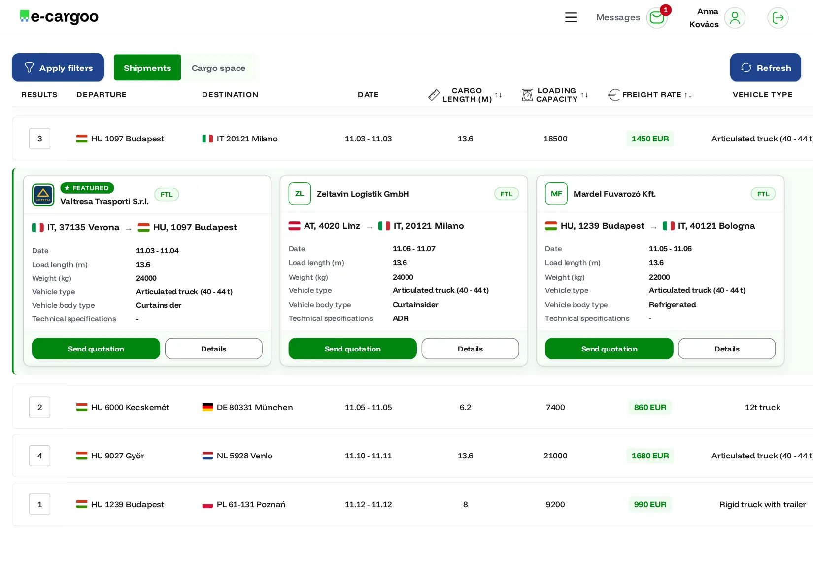
Task: Click FTL tag on Valtresa Trasporti card
Action: (x=167, y=194)
